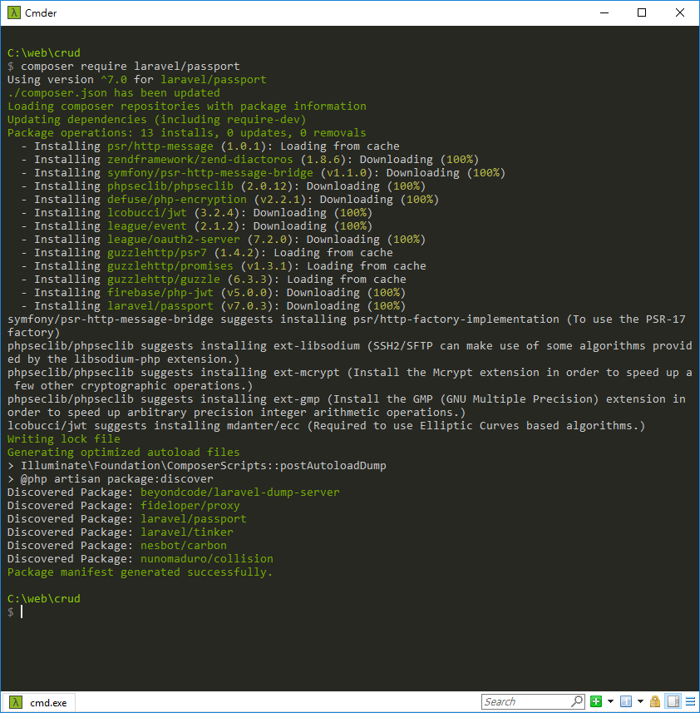Click 'composer require laravel/passport' command text
This screenshot has height=713, width=700.
click(131, 67)
